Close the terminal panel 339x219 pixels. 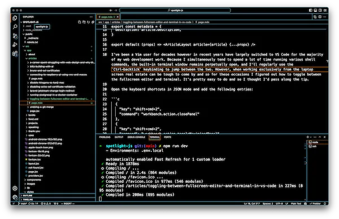click(x=324, y=137)
